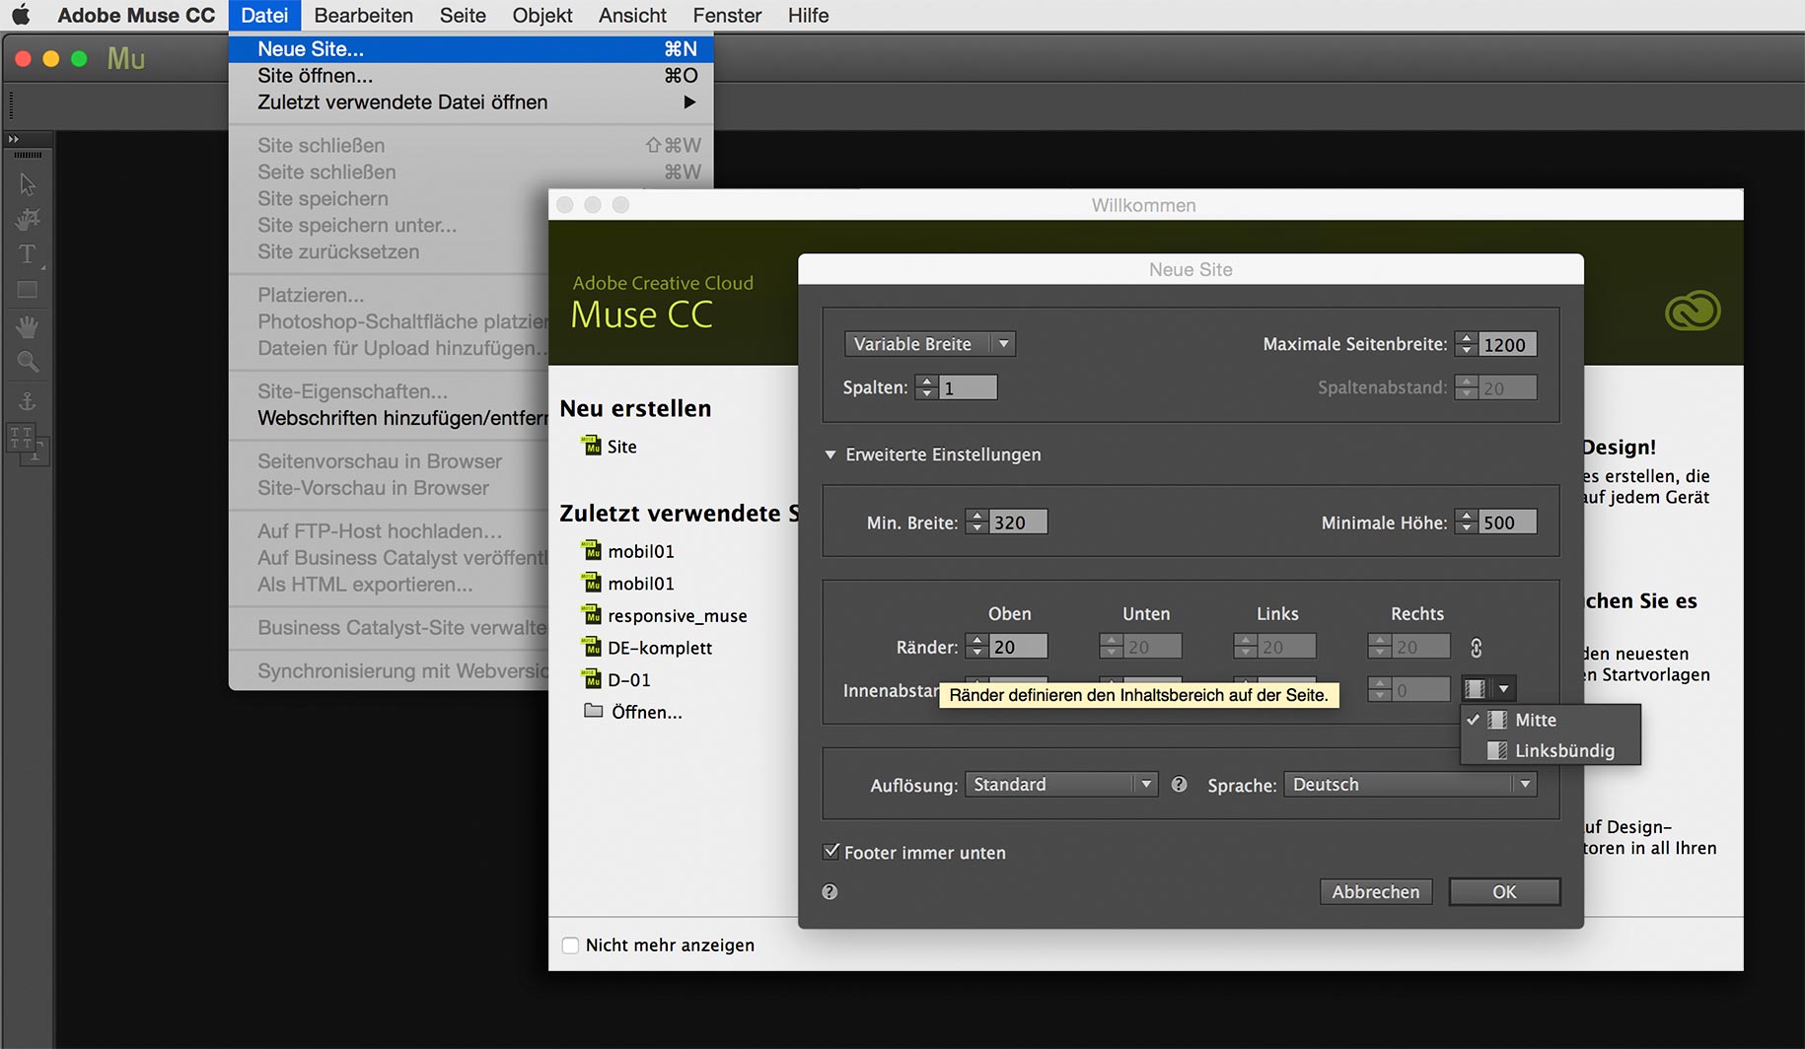Open the Sprache Deutsch dropdown
The height and width of the screenshot is (1049, 1805).
[x=1410, y=785]
